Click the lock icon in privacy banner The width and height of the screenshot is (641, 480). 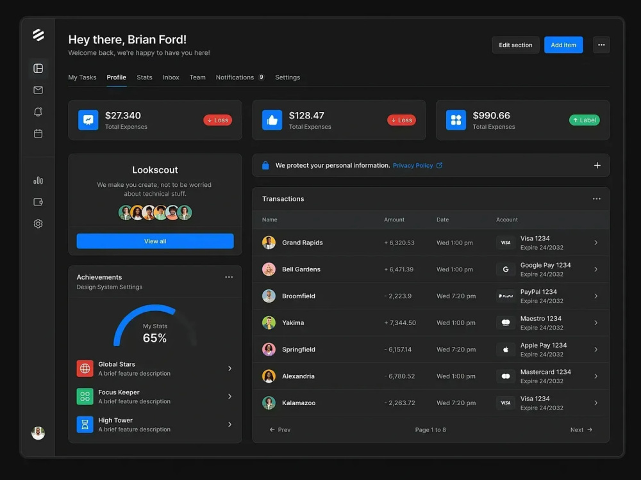(265, 165)
